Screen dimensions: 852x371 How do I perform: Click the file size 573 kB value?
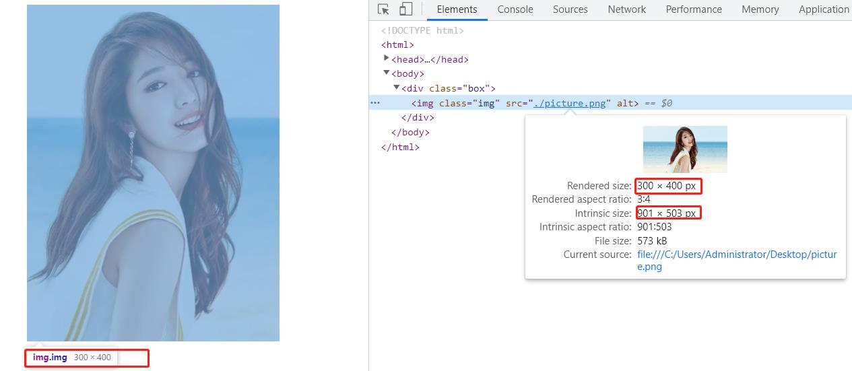coord(652,241)
